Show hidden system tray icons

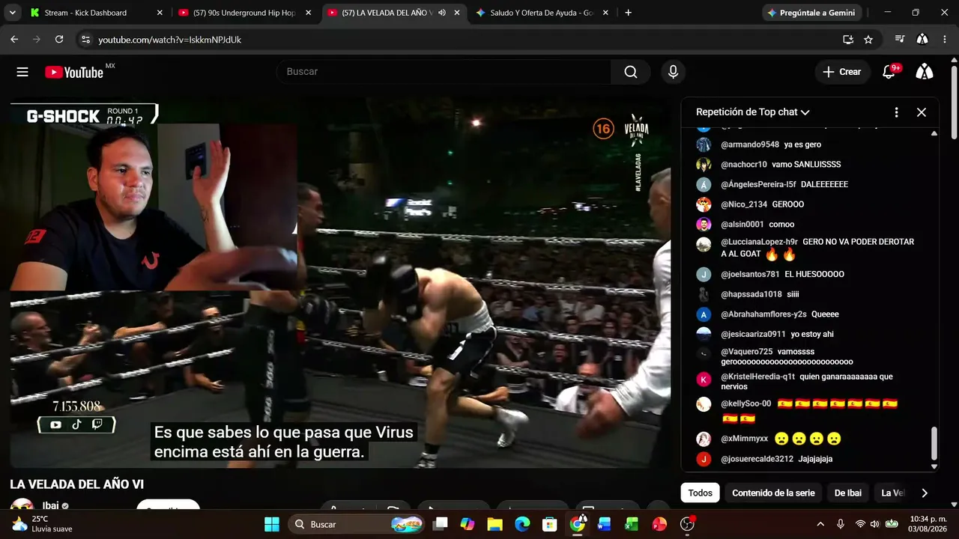[x=820, y=524]
